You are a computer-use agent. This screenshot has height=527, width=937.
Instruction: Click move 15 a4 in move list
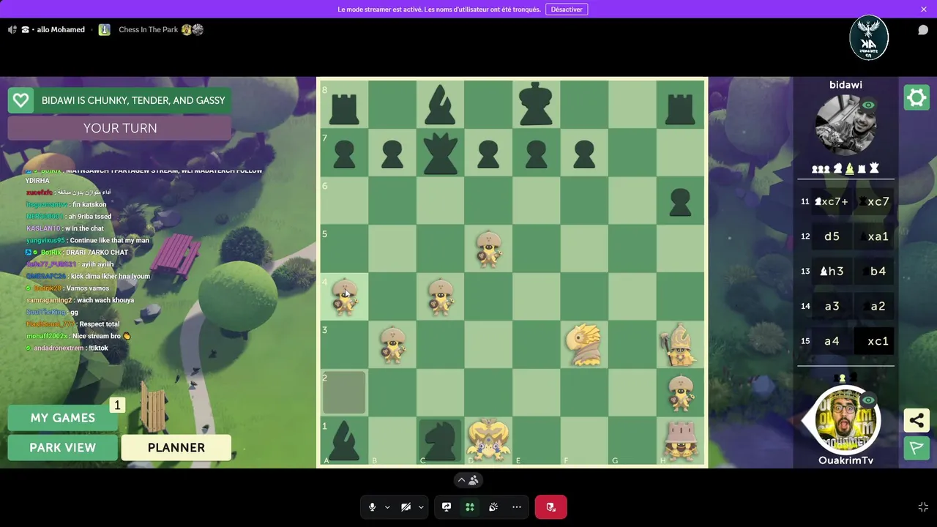tap(832, 341)
